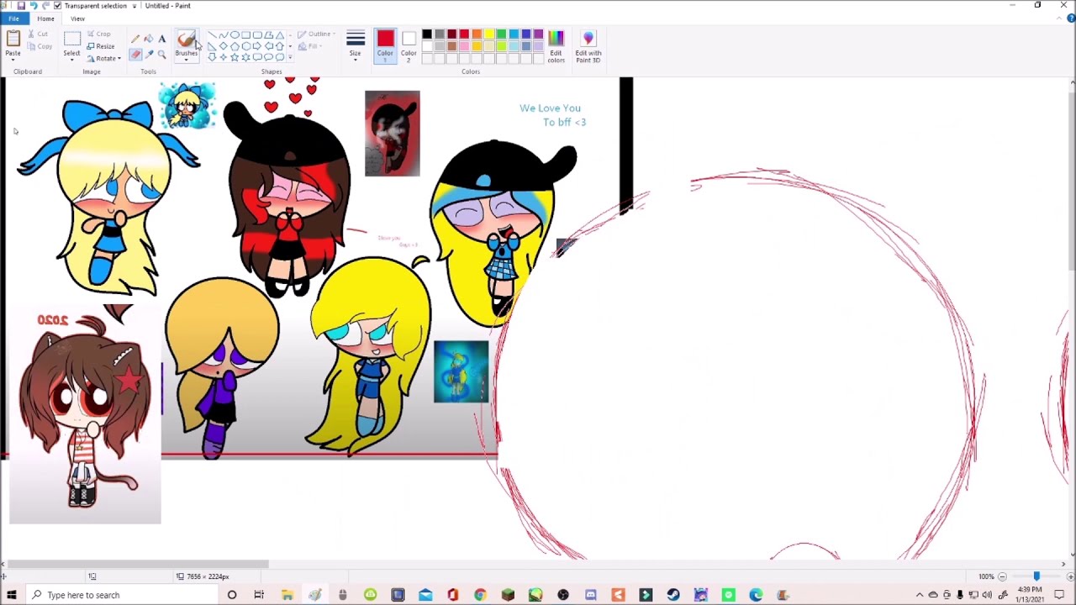Choose the Right arrow shape
Viewport: 1076px width, 605px height.
257,46
